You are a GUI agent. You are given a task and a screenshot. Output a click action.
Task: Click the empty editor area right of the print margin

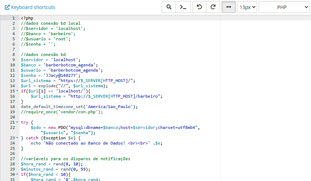pyautogui.click(x=264, y=90)
